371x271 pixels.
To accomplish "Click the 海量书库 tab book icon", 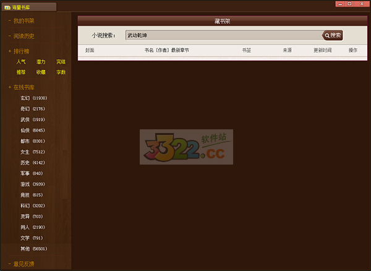I will pyautogui.click(x=7, y=7).
